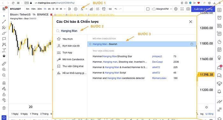The width and height of the screenshot is (223, 120).
Task: Open indicator templates icon
Action: (97, 9)
